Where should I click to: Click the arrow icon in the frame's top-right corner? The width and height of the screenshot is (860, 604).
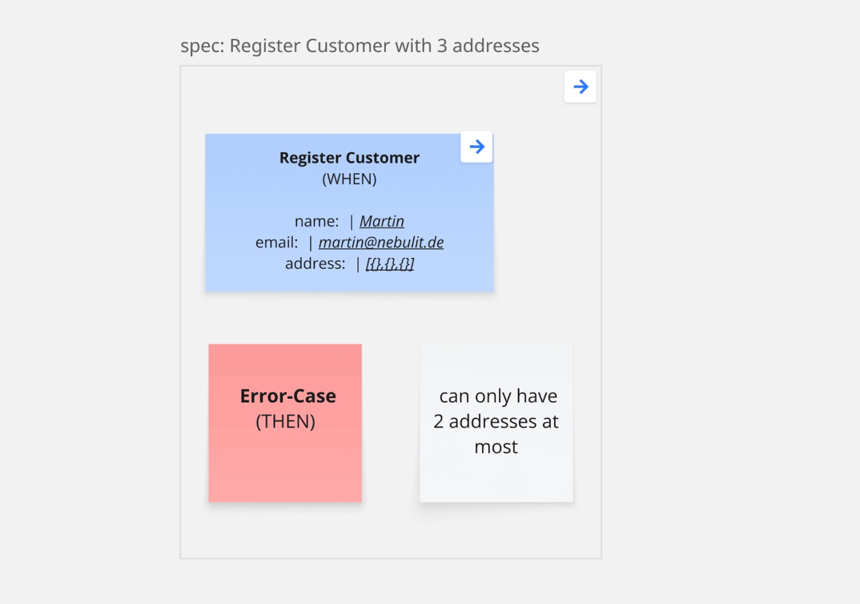tap(580, 87)
